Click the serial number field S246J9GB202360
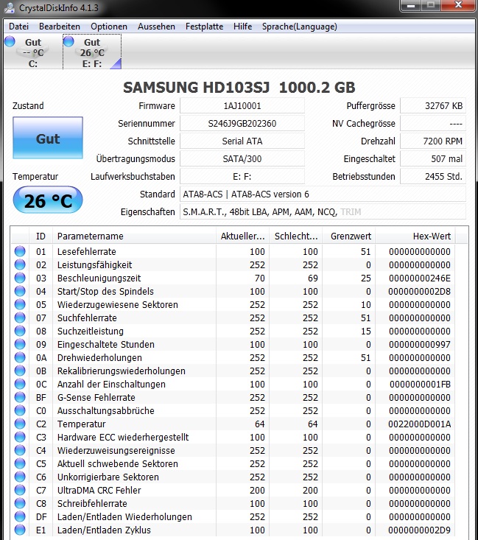Viewport: 478px width, 540px height. point(242,123)
